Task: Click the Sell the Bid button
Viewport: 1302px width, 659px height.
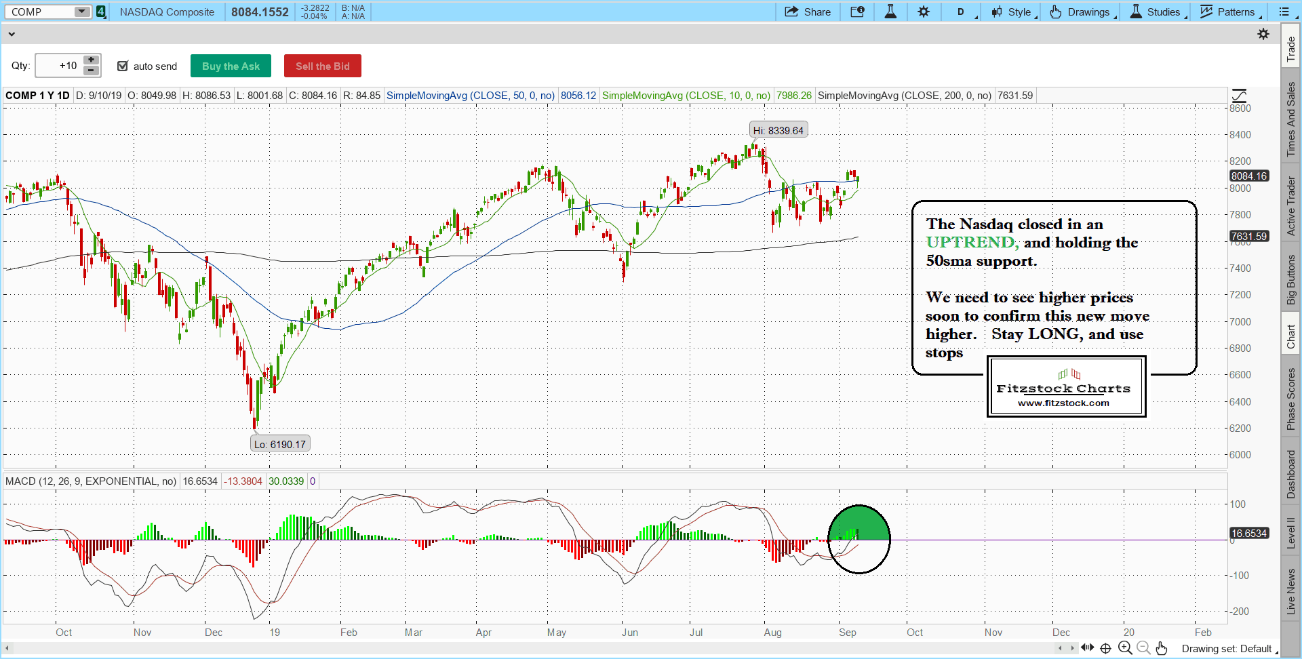Action: point(322,66)
